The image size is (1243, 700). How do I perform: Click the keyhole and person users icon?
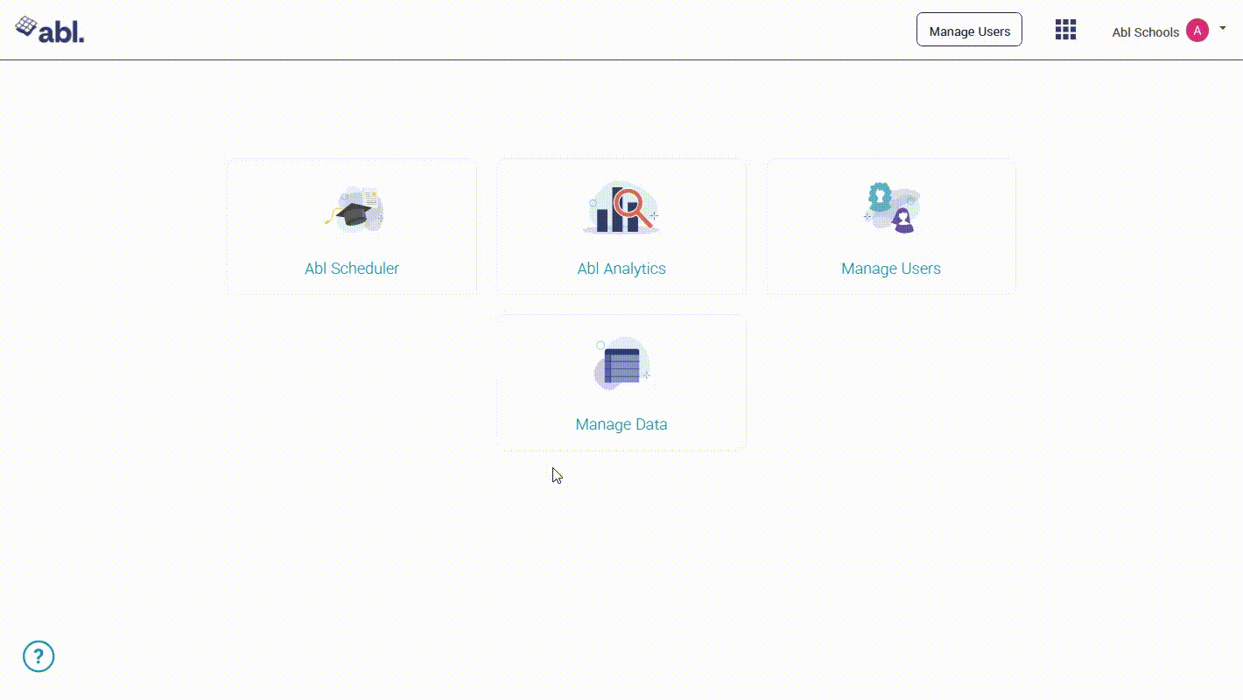coord(890,208)
